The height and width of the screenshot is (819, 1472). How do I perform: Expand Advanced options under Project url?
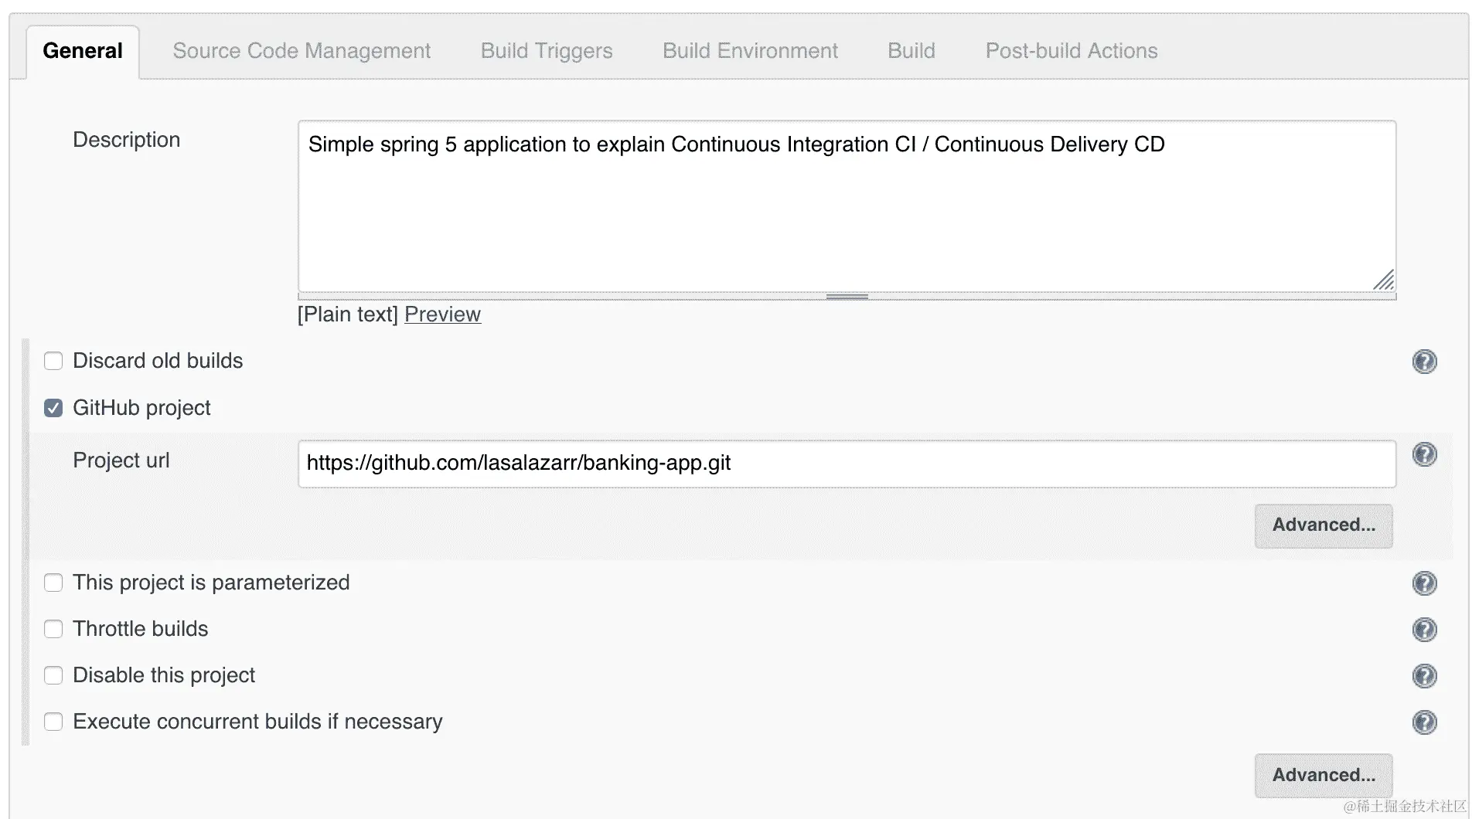point(1323,525)
